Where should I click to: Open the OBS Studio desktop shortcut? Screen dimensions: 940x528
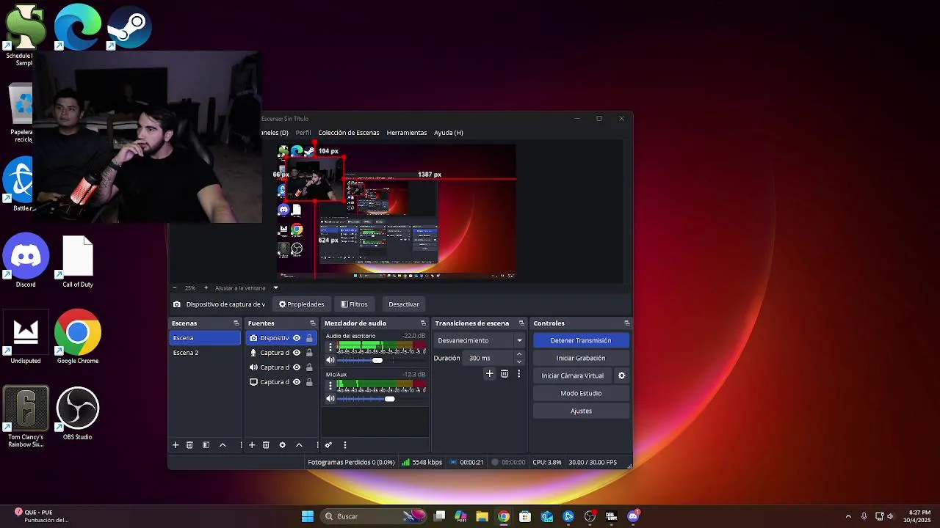pyautogui.click(x=77, y=415)
